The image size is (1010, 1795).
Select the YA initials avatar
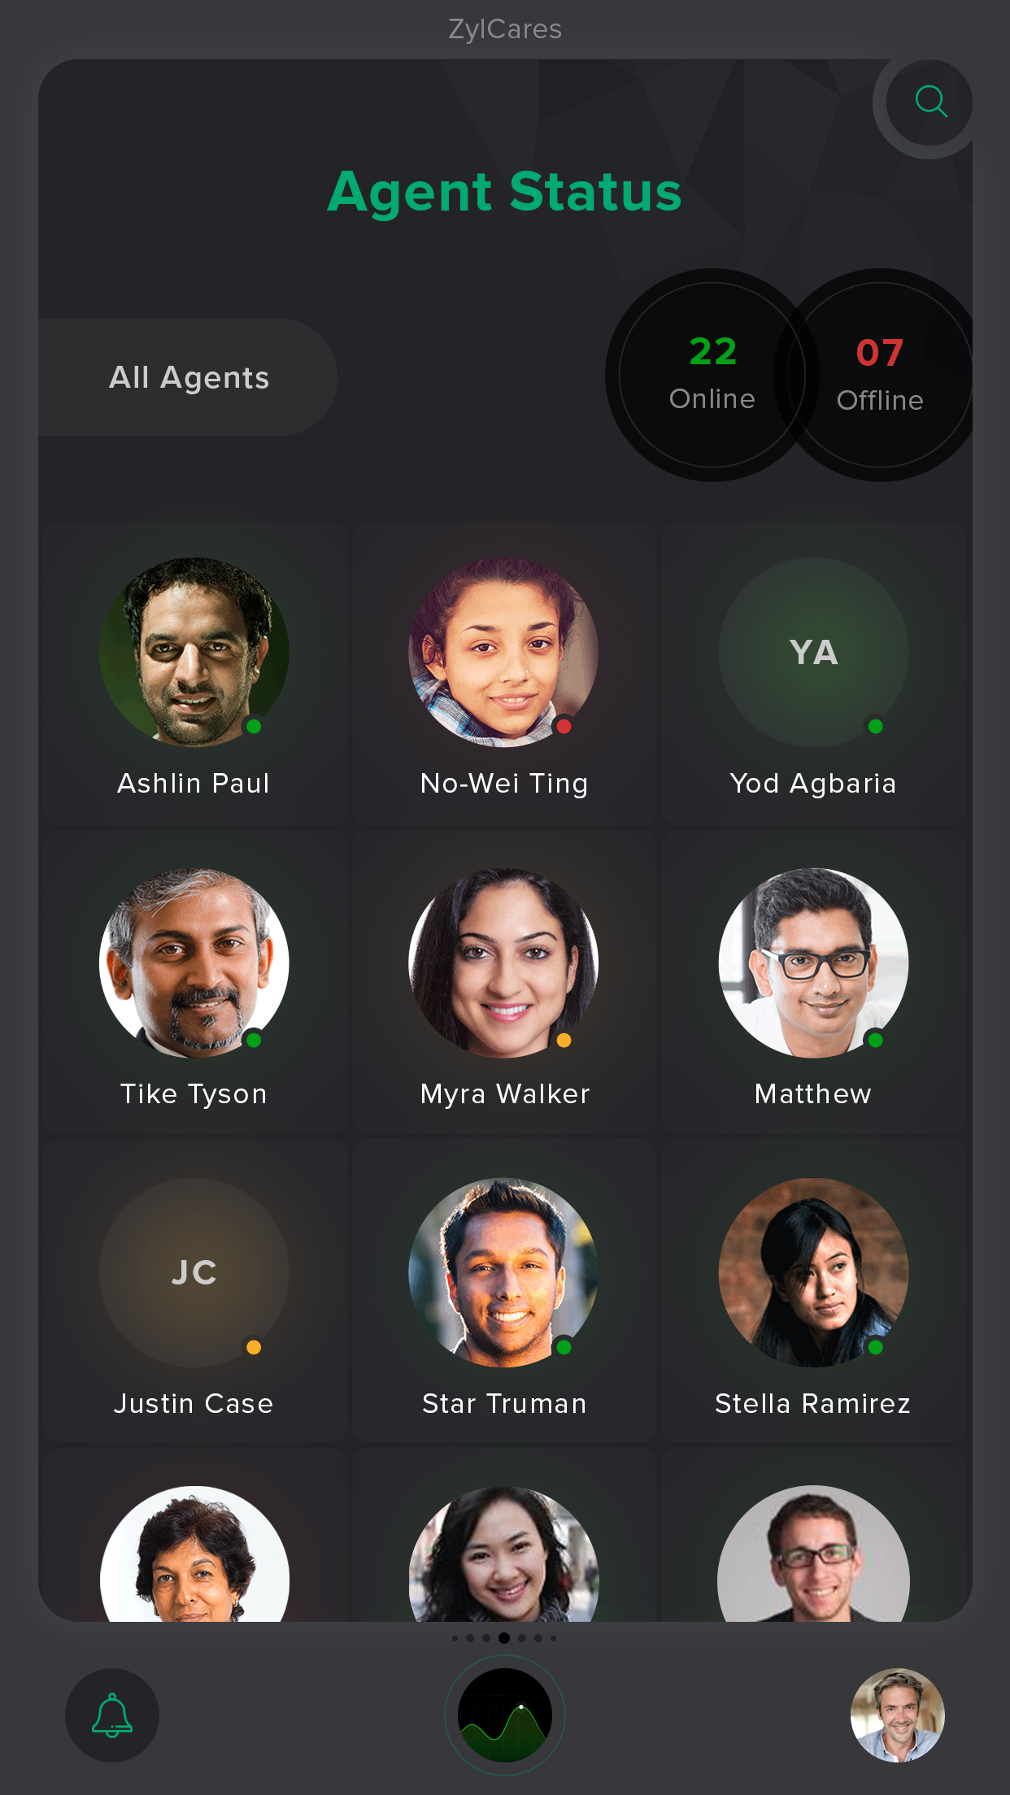pyautogui.click(x=813, y=652)
